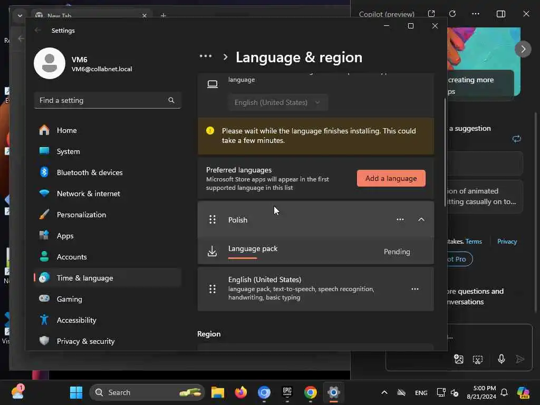Viewport: 540px width, 405px height.
Task: Click the Settings window scrollbar
Action: coord(445,151)
